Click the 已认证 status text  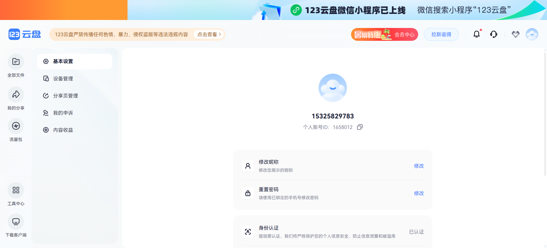417,232
